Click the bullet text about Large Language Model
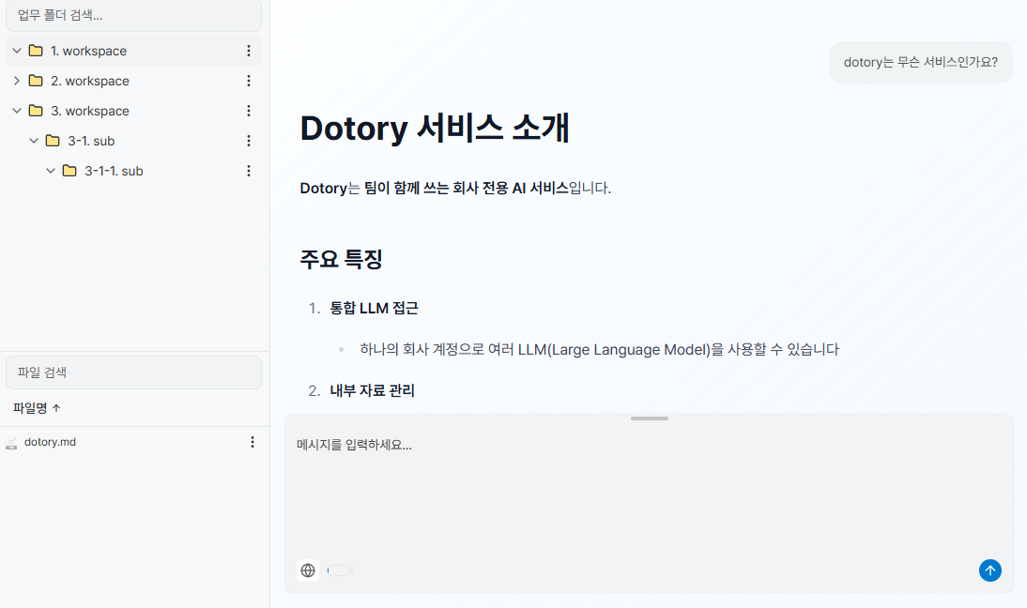The image size is (1027, 608). (599, 349)
